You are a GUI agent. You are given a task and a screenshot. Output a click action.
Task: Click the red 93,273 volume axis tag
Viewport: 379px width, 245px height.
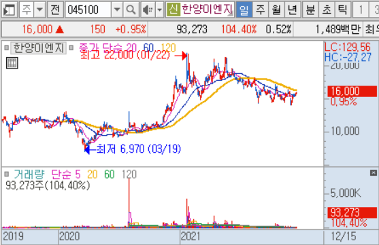(x=352, y=212)
